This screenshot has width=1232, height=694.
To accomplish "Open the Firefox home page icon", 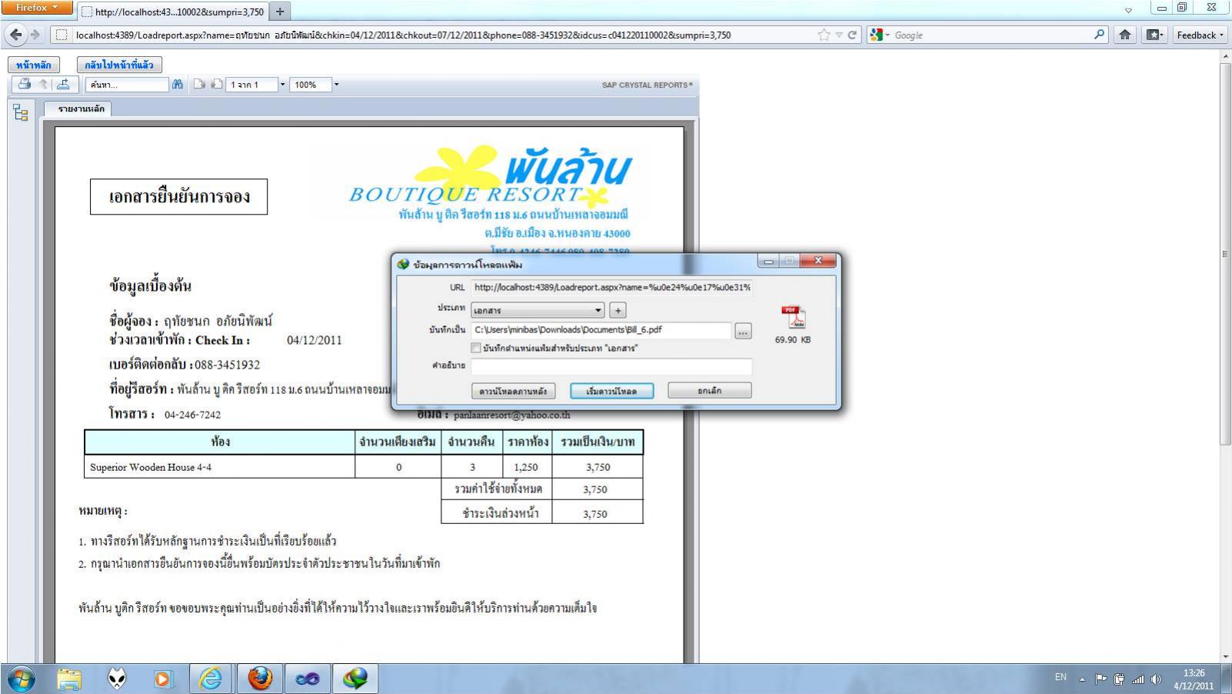I will [1125, 35].
